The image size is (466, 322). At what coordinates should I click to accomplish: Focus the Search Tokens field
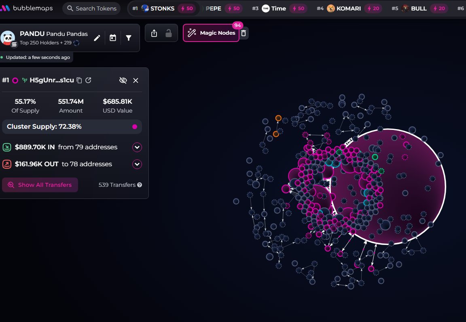tap(91, 8)
